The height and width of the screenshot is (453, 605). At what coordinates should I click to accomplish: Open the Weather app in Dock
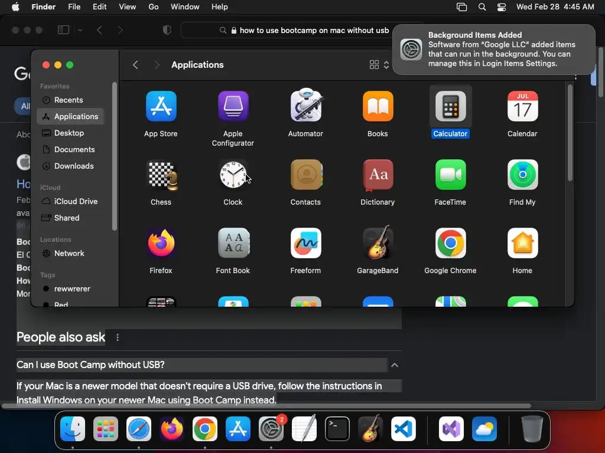(x=484, y=429)
